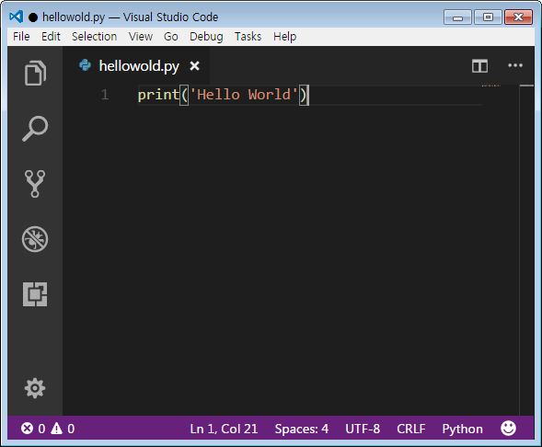542x447 pixels.
Task: Open the Help menu
Action: pos(285,37)
